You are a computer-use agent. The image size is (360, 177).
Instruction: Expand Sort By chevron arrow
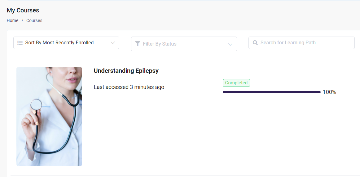[x=113, y=43]
